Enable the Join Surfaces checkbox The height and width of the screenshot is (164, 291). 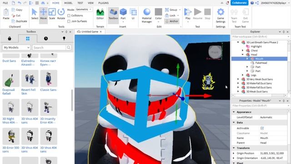(69, 21)
